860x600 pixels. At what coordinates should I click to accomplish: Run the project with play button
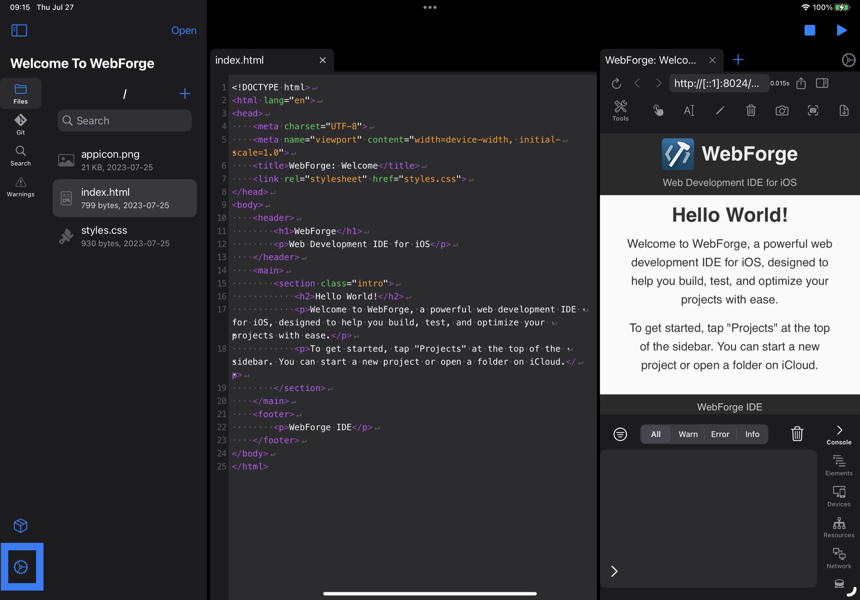pos(842,30)
